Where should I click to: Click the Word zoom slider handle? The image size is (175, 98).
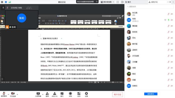113,82
